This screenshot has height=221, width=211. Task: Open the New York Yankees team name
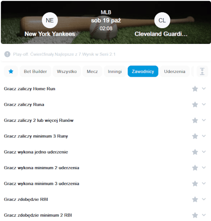tap(50, 34)
